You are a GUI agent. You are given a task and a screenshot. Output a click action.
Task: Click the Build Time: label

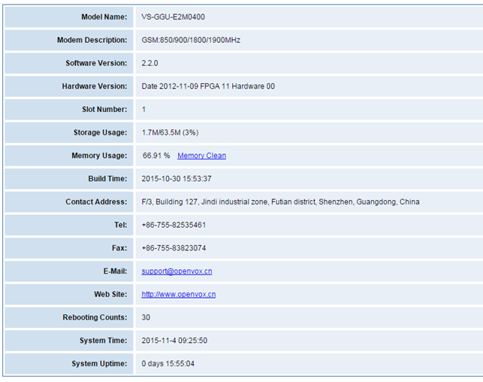(107, 179)
